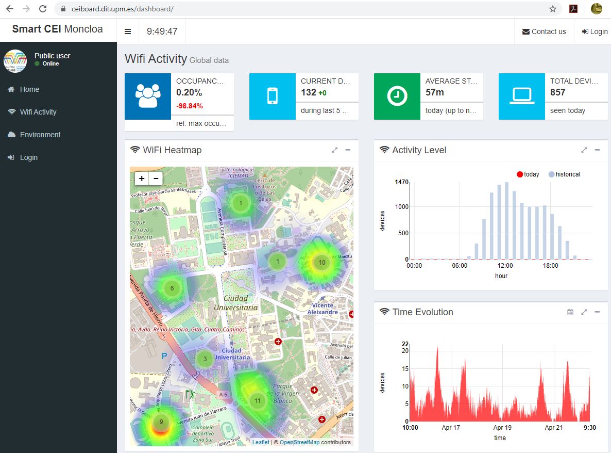Open Contact us in the top bar
611x453 pixels.
544,31
